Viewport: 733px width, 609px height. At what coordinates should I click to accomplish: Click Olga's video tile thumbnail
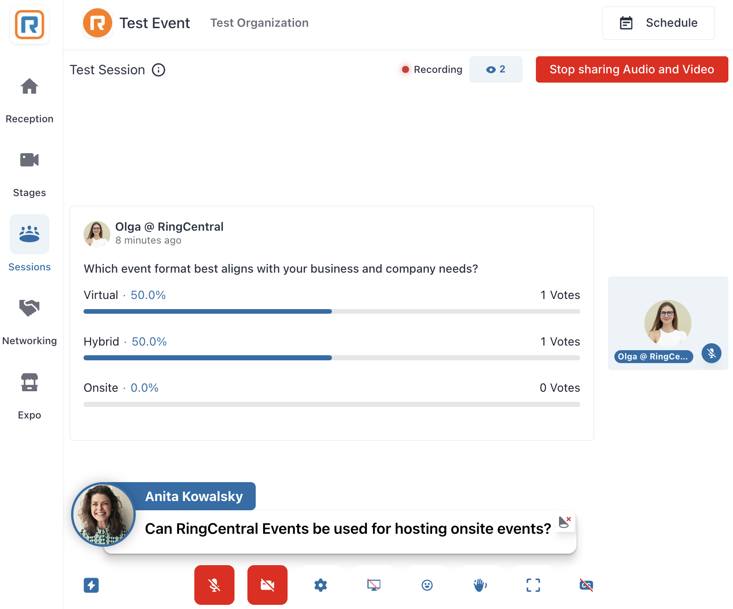coord(668,323)
